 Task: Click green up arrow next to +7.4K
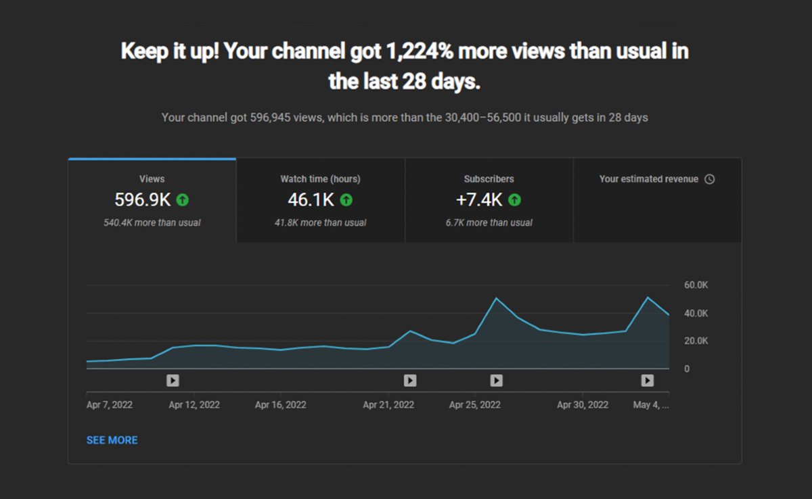pyautogui.click(x=514, y=200)
